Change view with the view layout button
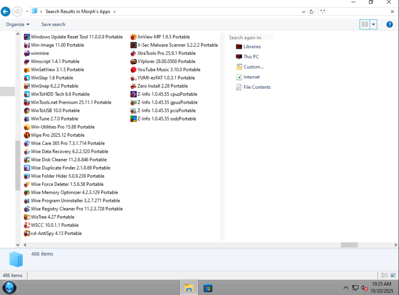This screenshot has height=295, width=399. (365, 25)
